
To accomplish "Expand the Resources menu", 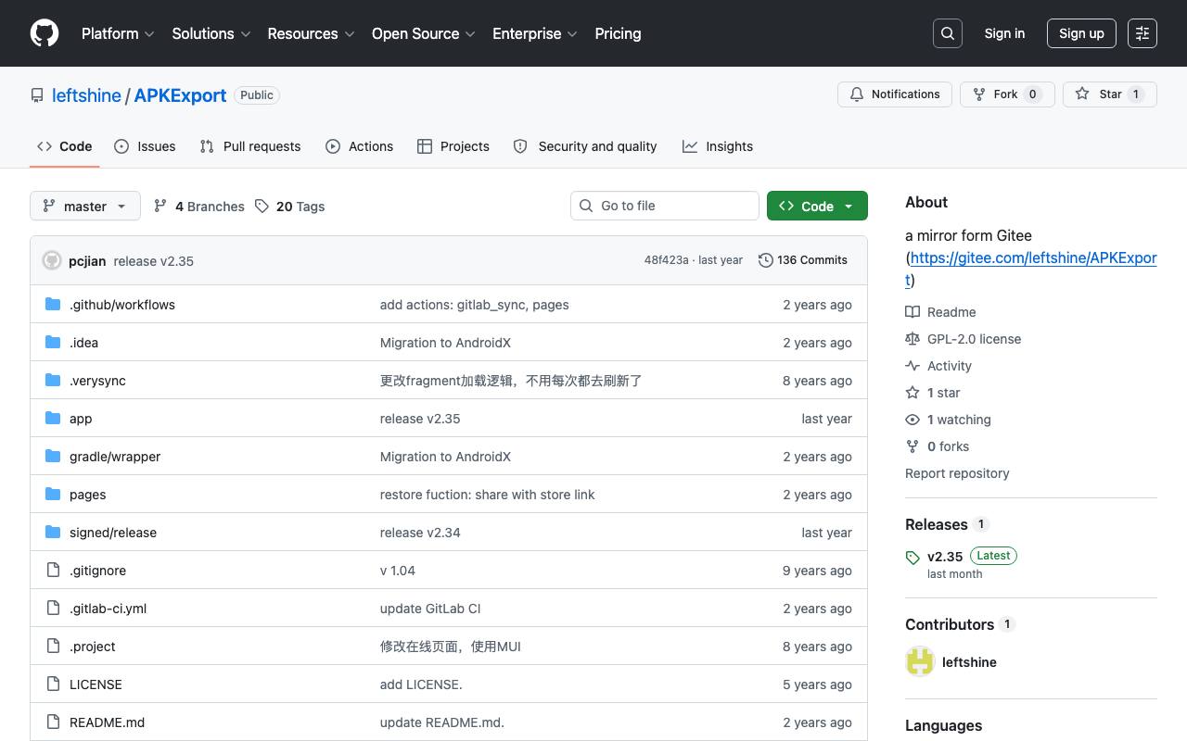I will (311, 33).
